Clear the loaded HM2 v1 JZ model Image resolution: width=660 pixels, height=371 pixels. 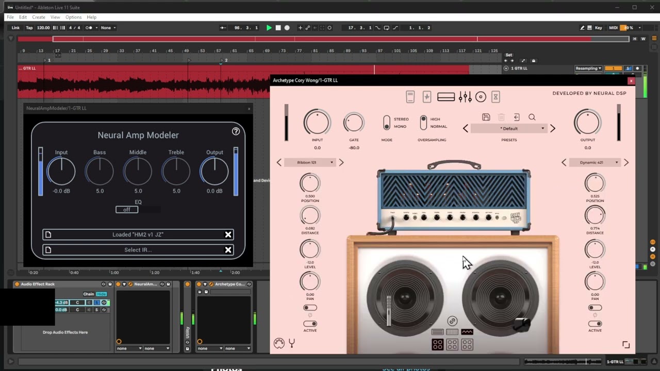(228, 234)
